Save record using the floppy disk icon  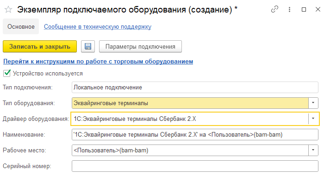click(x=88, y=46)
